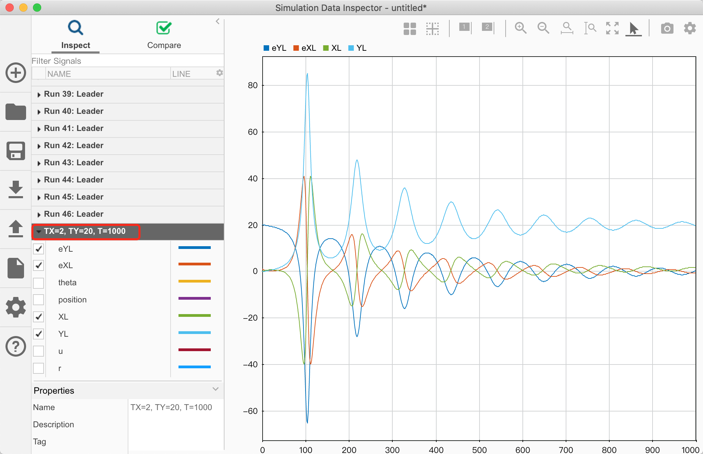The image size is (703, 454).
Task: Open the help question mark button
Action: pyautogui.click(x=16, y=346)
